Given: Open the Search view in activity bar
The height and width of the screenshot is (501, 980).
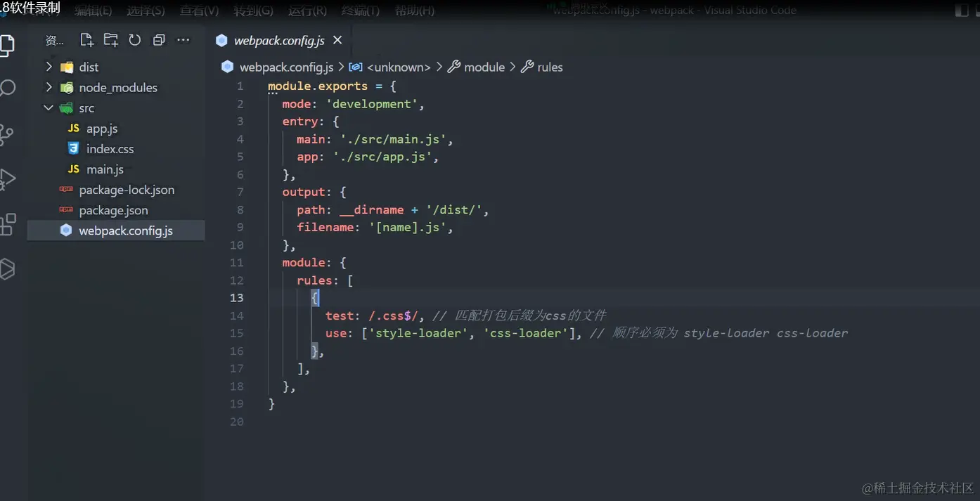Looking at the screenshot, I should pos(7,89).
